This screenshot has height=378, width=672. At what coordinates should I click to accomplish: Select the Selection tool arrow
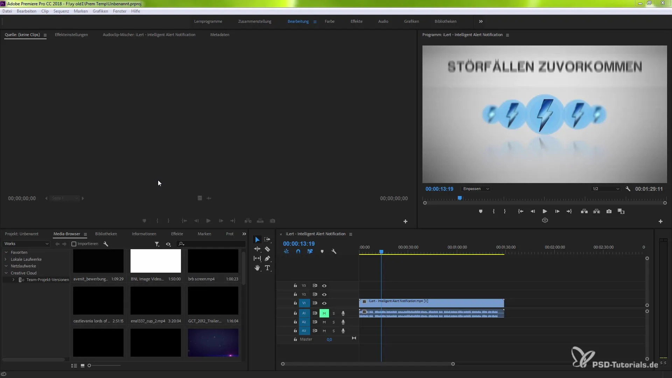pos(257,240)
